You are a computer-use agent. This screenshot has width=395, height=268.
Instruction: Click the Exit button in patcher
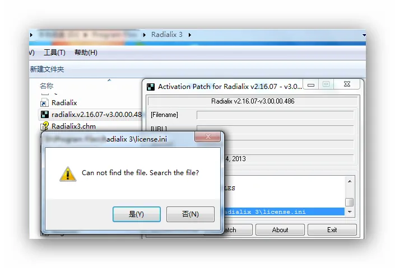tap(332, 230)
